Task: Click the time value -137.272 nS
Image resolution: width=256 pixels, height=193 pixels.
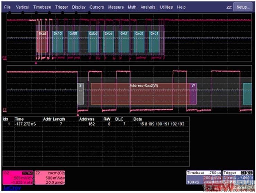Action: tap(25, 124)
